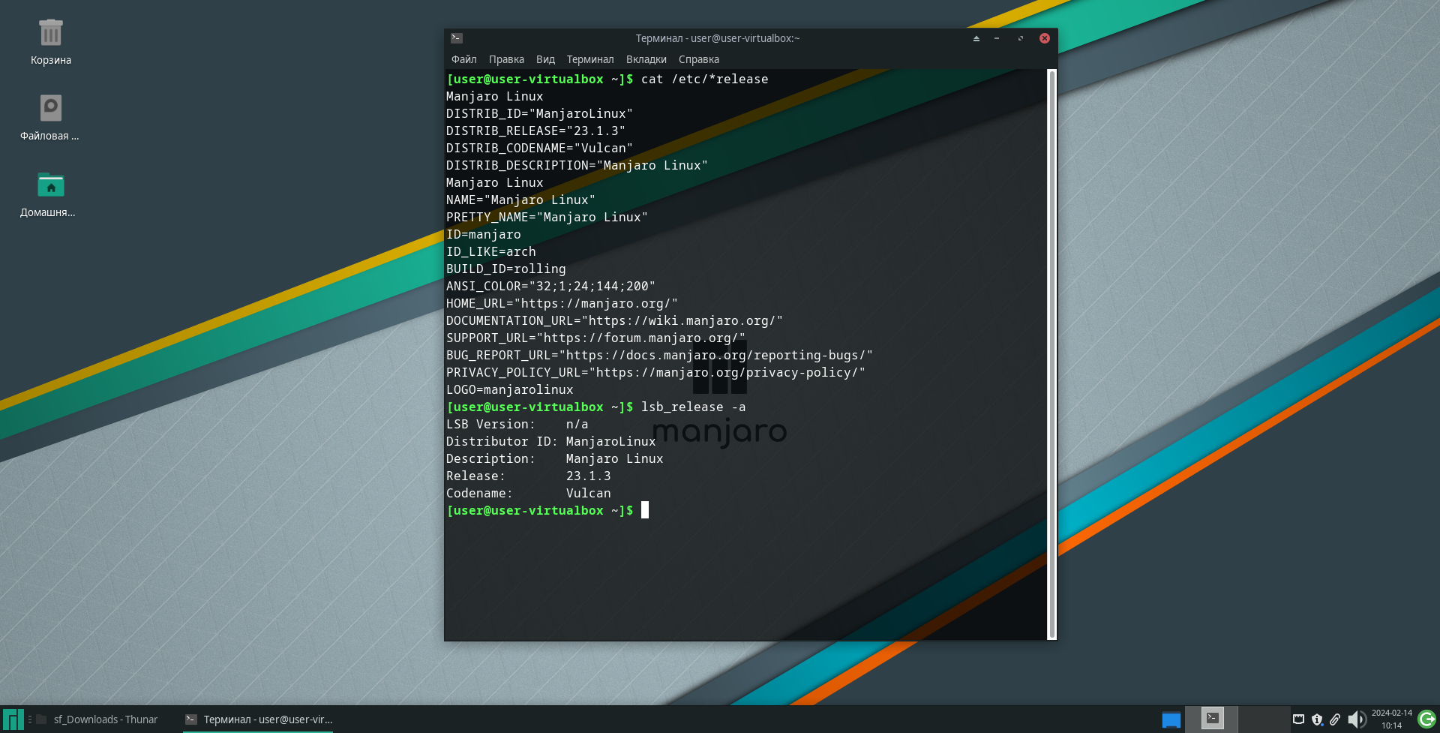Click the PRIVACY_POLICY_URL line
The image size is (1440, 733).
click(x=655, y=373)
